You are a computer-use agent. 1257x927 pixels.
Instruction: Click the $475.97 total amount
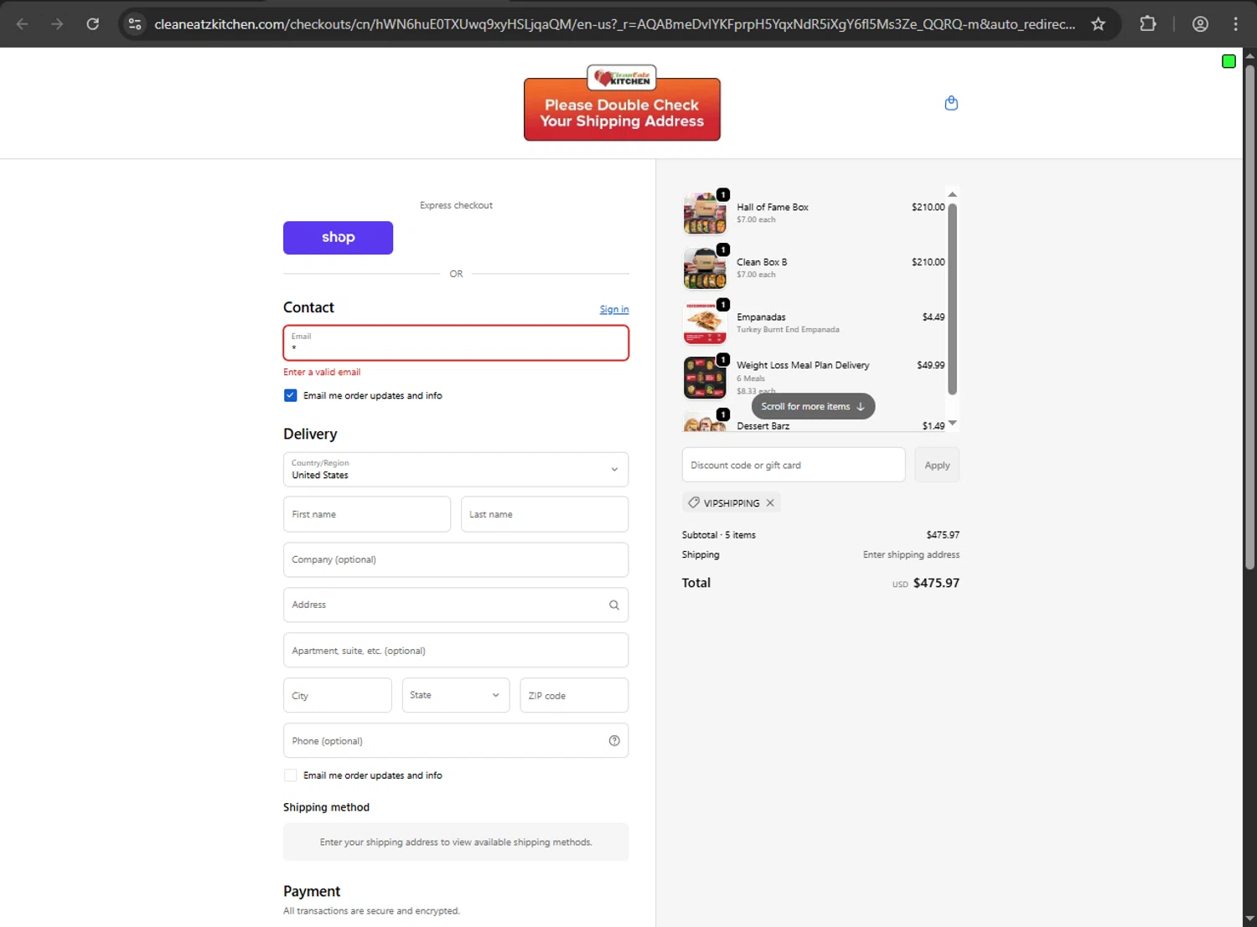coord(936,583)
